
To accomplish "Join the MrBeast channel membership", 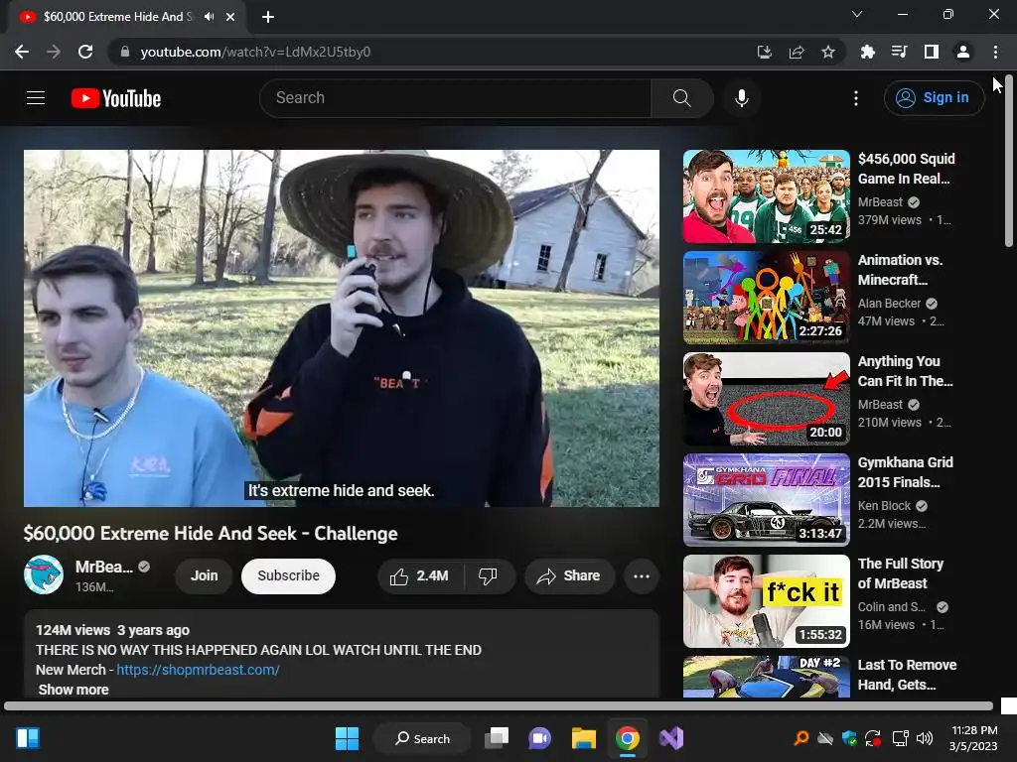I will (x=204, y=576).
